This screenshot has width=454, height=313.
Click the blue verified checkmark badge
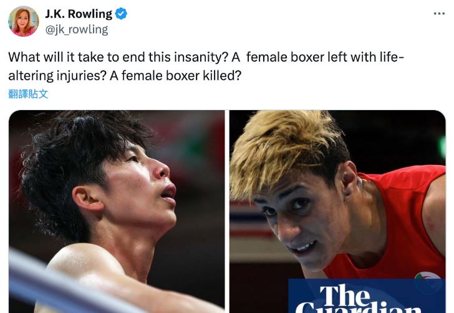pyautogui.click(x=121, y=14)
